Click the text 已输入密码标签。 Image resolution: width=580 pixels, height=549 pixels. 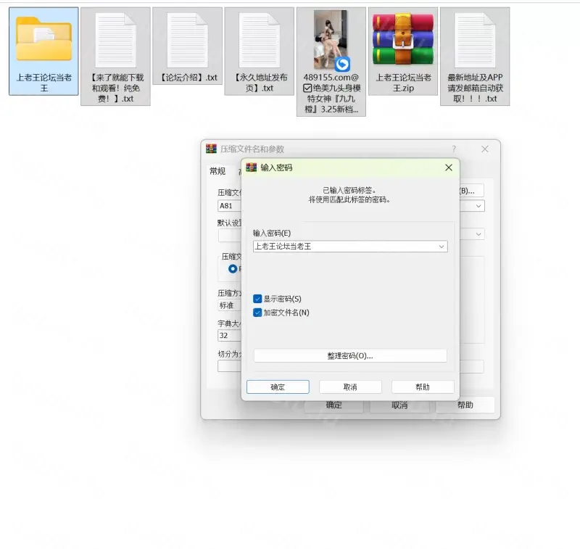[x=349, y=190]
